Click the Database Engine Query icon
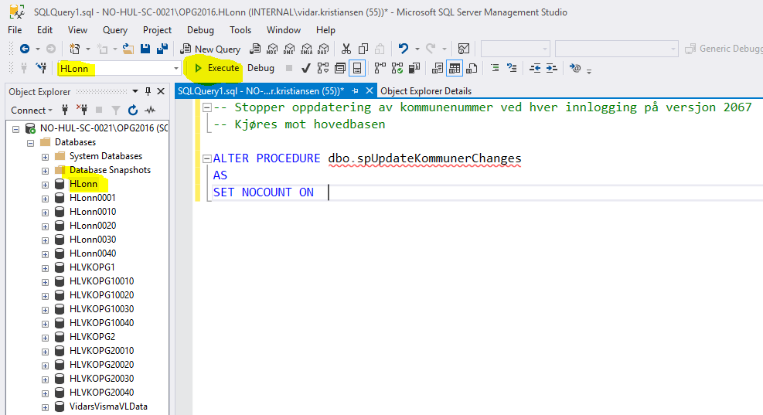763x415 pixels. 255,49
